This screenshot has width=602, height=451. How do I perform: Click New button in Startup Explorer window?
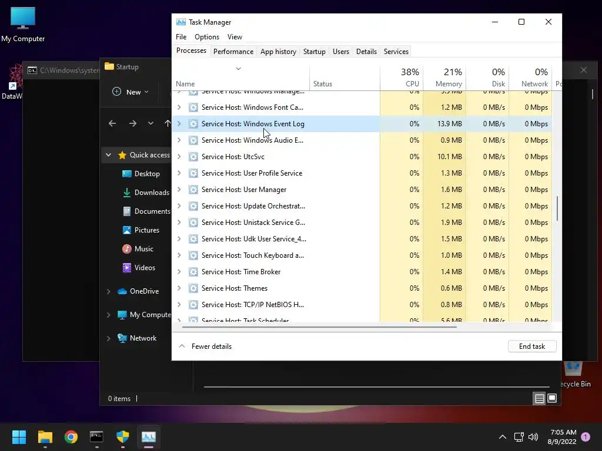pos(130,92)
